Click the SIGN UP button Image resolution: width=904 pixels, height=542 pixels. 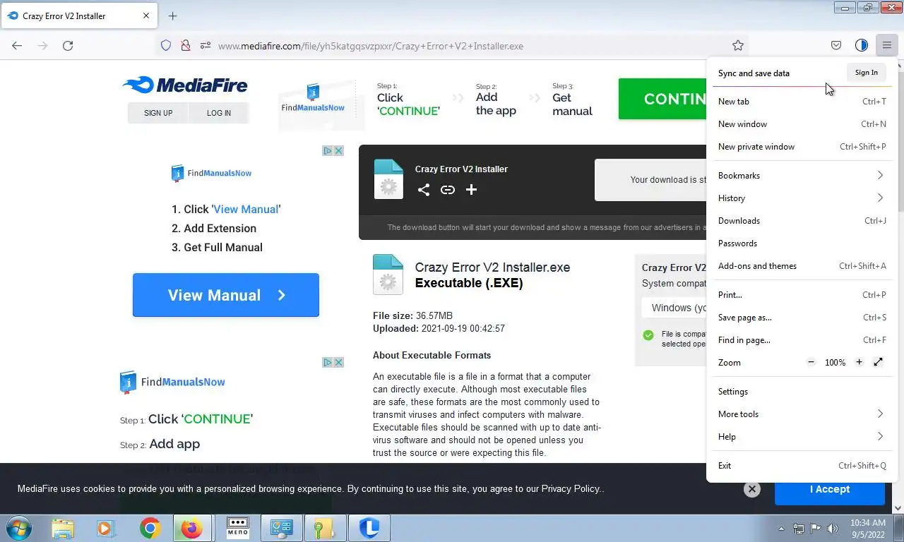pyautogui.click(x=158, y=113)
